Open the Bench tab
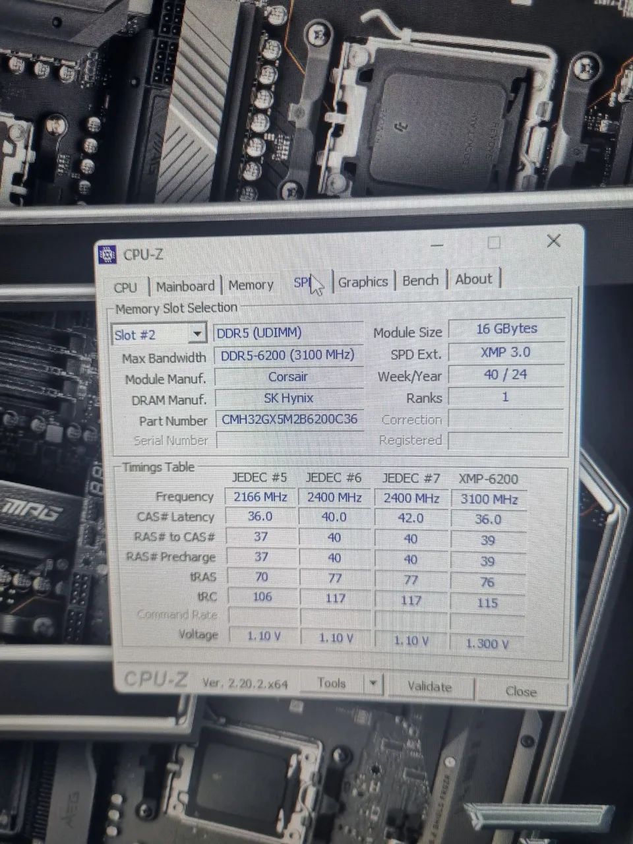The height and width of the screenshot is (844, 633). pyautogui.click(x=420, y=280)
